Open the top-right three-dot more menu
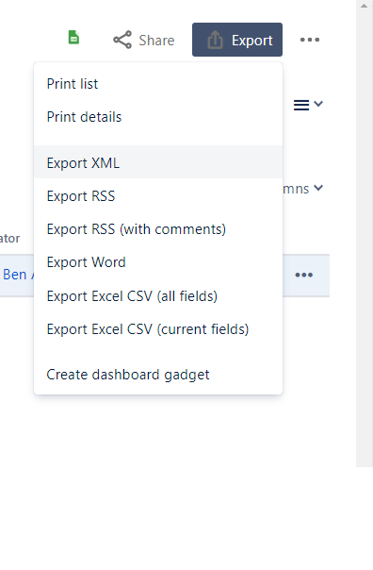Viewport: 373px width, 570px height. coord(310,40)
